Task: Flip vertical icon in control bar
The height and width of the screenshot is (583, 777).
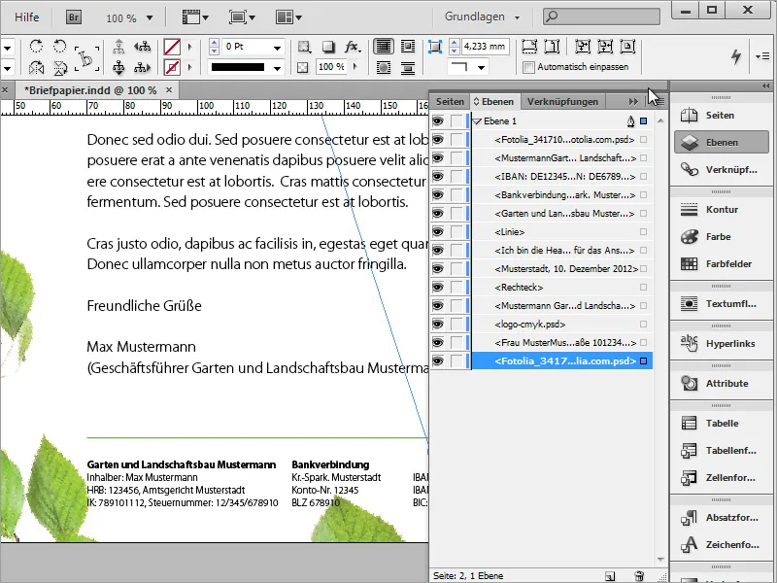Action: pyautogui.click(x=59, y=67)
